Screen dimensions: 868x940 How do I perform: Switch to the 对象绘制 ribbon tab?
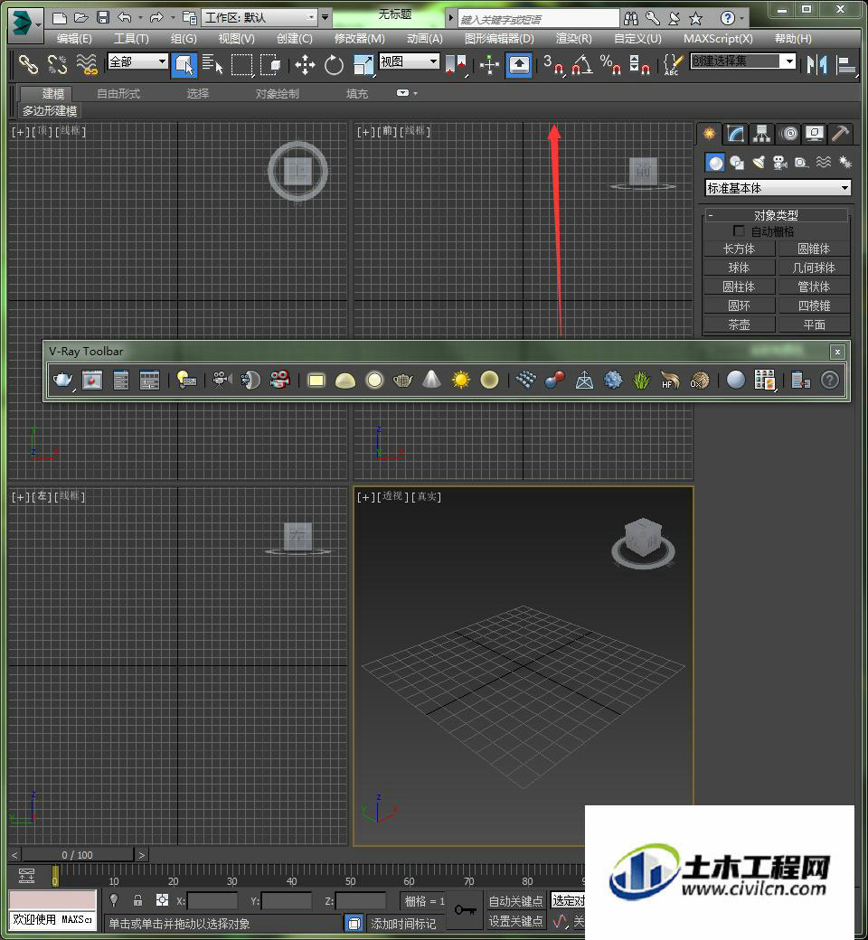click(277, 93)
